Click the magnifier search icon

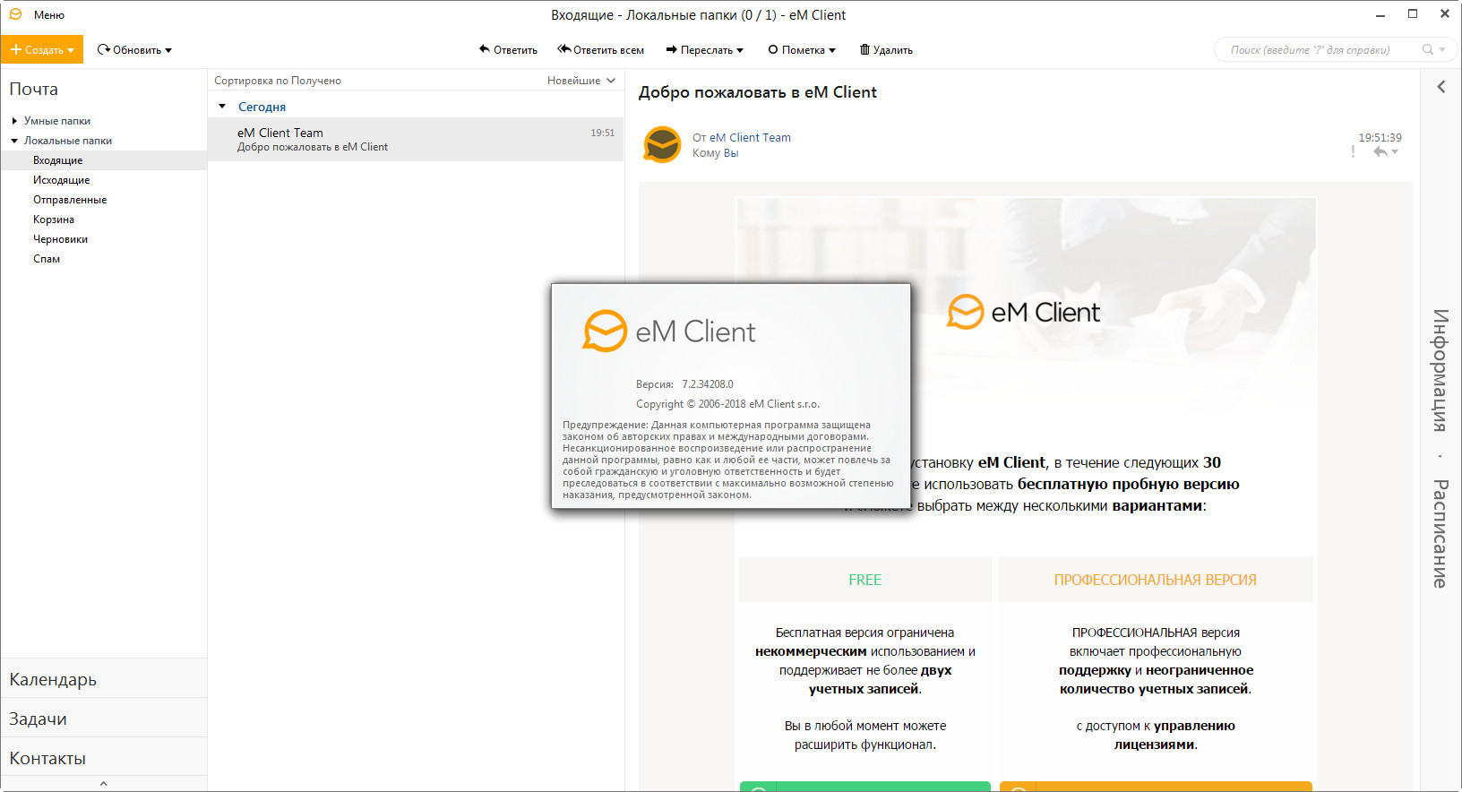click(x=1428, y=50)
